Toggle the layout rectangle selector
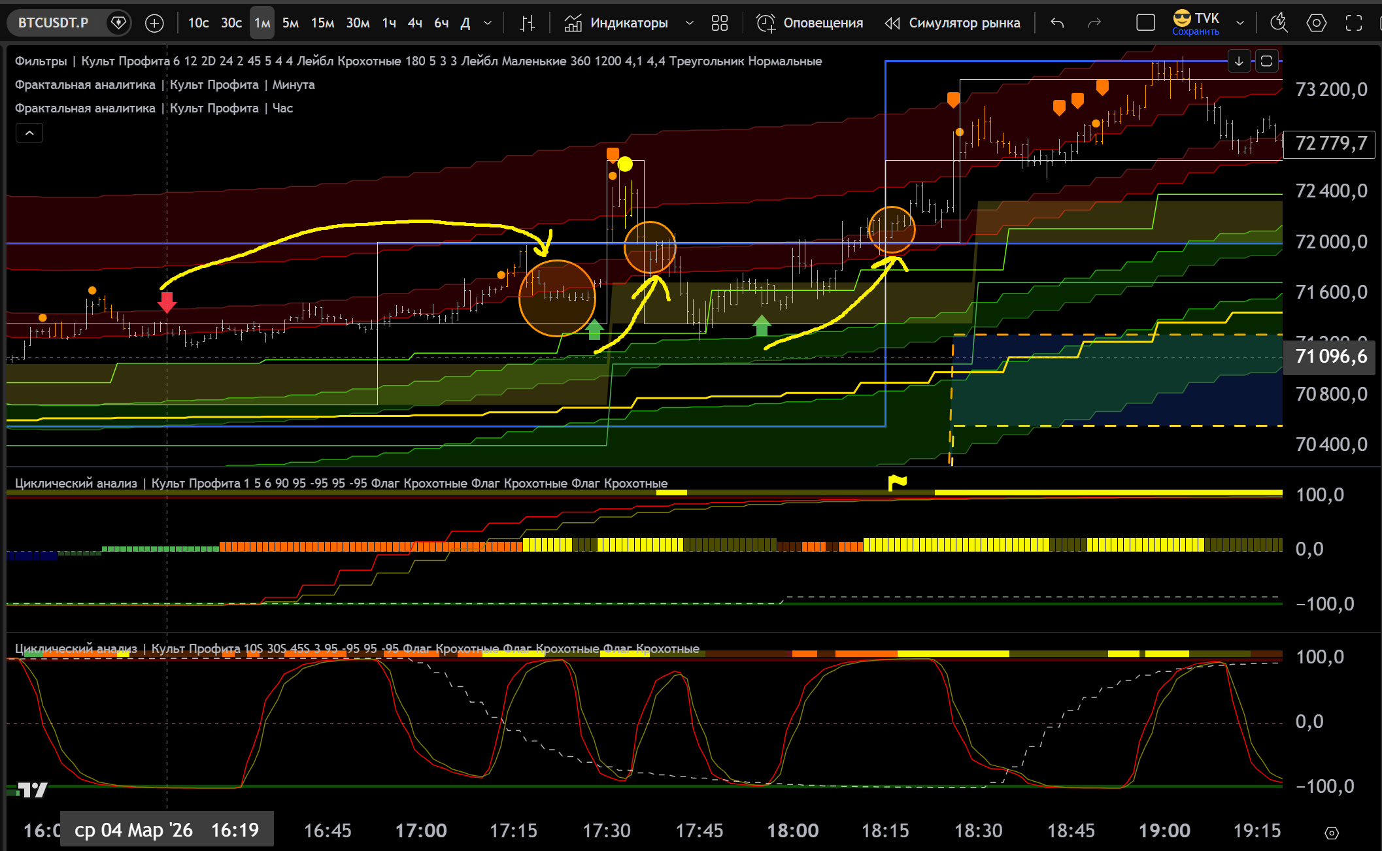 (1145, 24)
